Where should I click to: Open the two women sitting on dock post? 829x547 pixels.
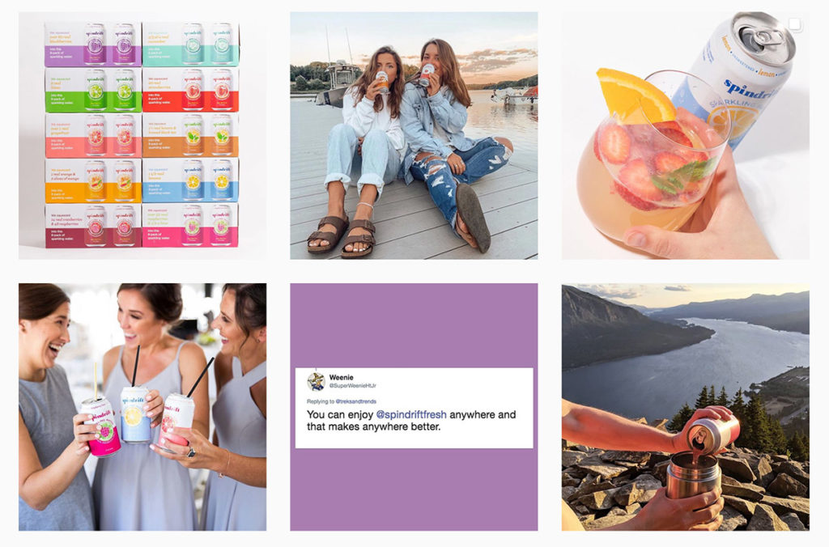414,135
